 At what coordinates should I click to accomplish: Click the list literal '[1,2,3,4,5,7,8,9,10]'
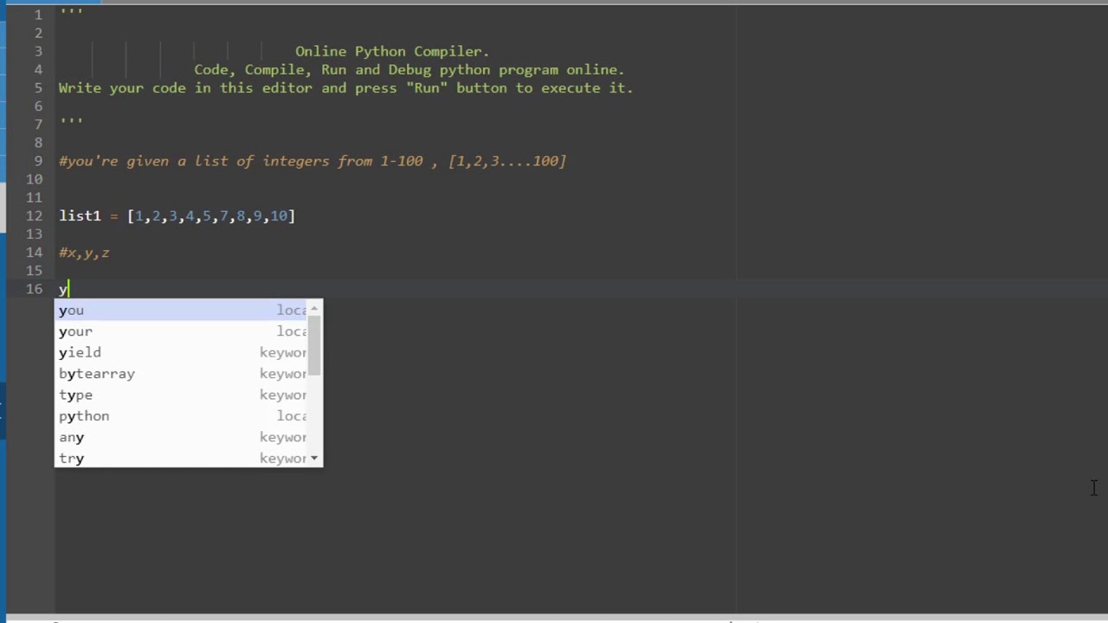(x=211, y=215)
